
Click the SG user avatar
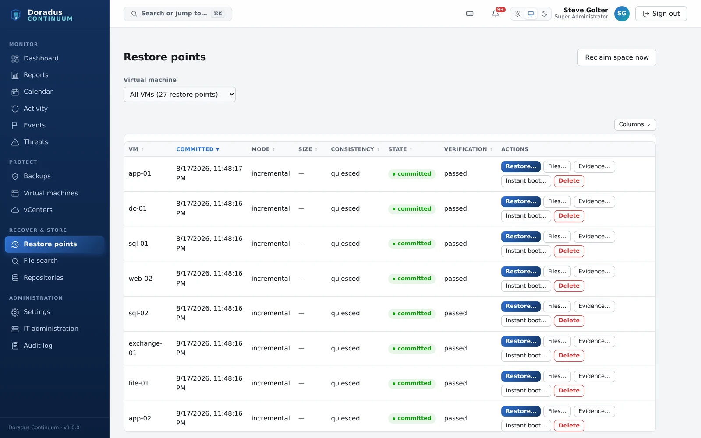(622, 14)
